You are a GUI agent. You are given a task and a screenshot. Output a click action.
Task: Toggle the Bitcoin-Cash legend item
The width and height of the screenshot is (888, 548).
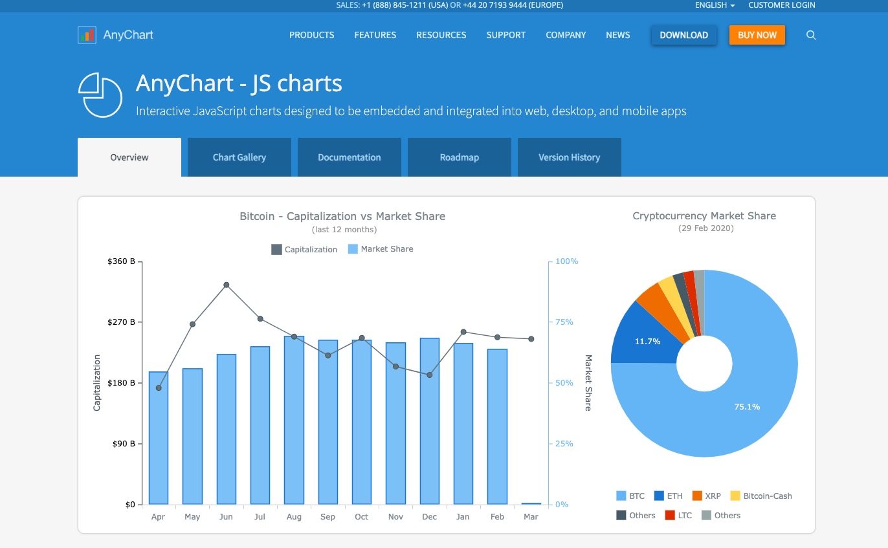(x=761, y=496)
